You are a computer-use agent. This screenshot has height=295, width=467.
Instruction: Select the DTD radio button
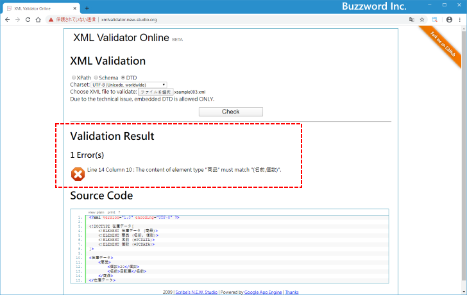tap(123, 78)
